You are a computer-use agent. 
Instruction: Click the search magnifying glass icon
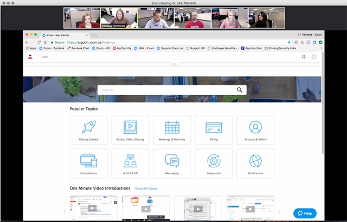click(240, 90)
